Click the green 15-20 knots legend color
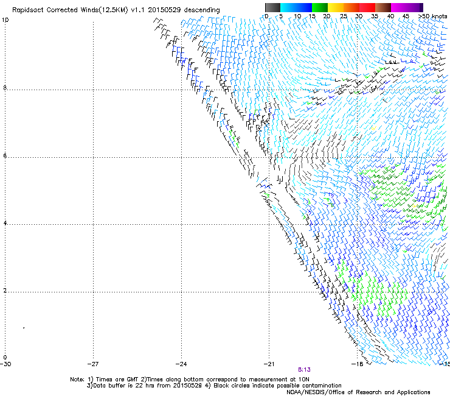The height and width of the screenshot is (396, 450). [320, 7]
